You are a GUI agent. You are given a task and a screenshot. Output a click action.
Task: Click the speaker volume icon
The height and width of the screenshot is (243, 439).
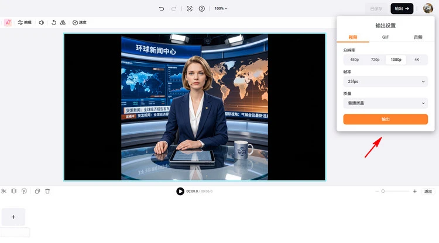tap(42, 22)
